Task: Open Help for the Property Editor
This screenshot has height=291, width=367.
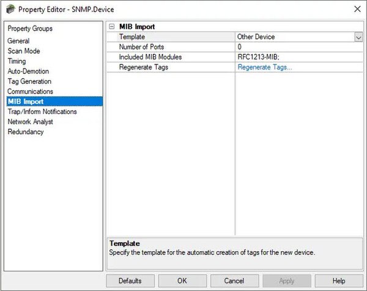Action: point(339,281)
